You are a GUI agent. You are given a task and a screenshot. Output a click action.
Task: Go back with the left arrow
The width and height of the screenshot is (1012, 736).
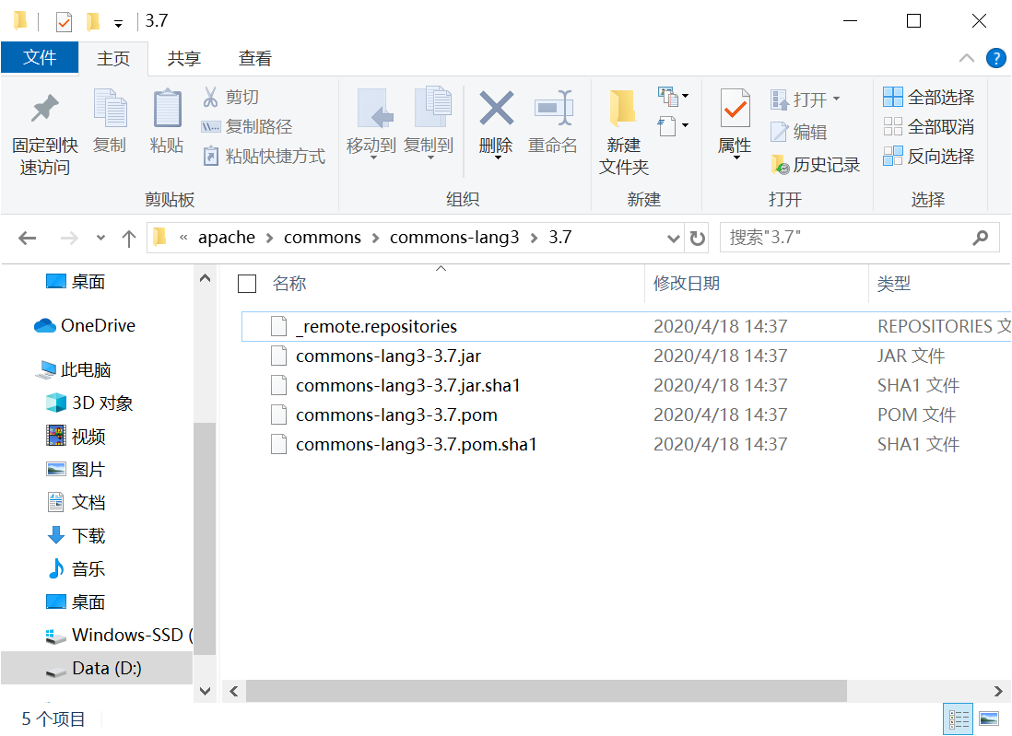tap(27, 238)
